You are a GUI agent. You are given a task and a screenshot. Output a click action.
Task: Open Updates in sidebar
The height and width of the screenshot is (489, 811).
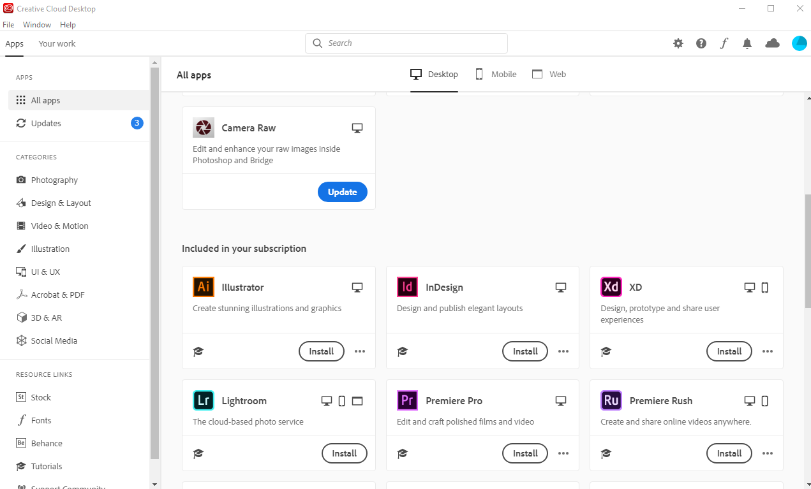click(79, 123)
